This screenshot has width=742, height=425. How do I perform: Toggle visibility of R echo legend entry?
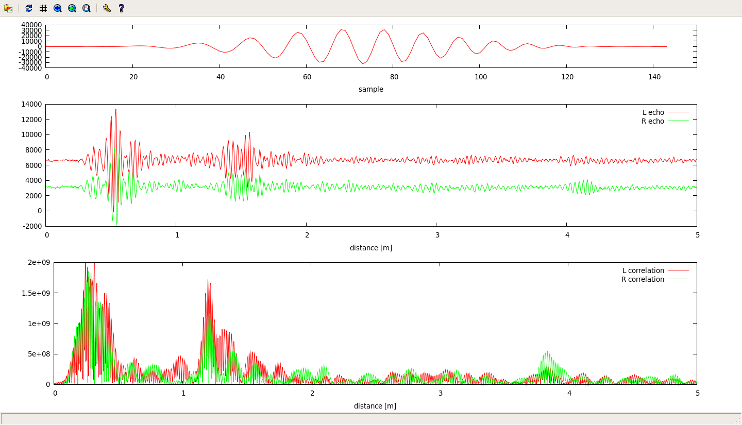point(653,121)
